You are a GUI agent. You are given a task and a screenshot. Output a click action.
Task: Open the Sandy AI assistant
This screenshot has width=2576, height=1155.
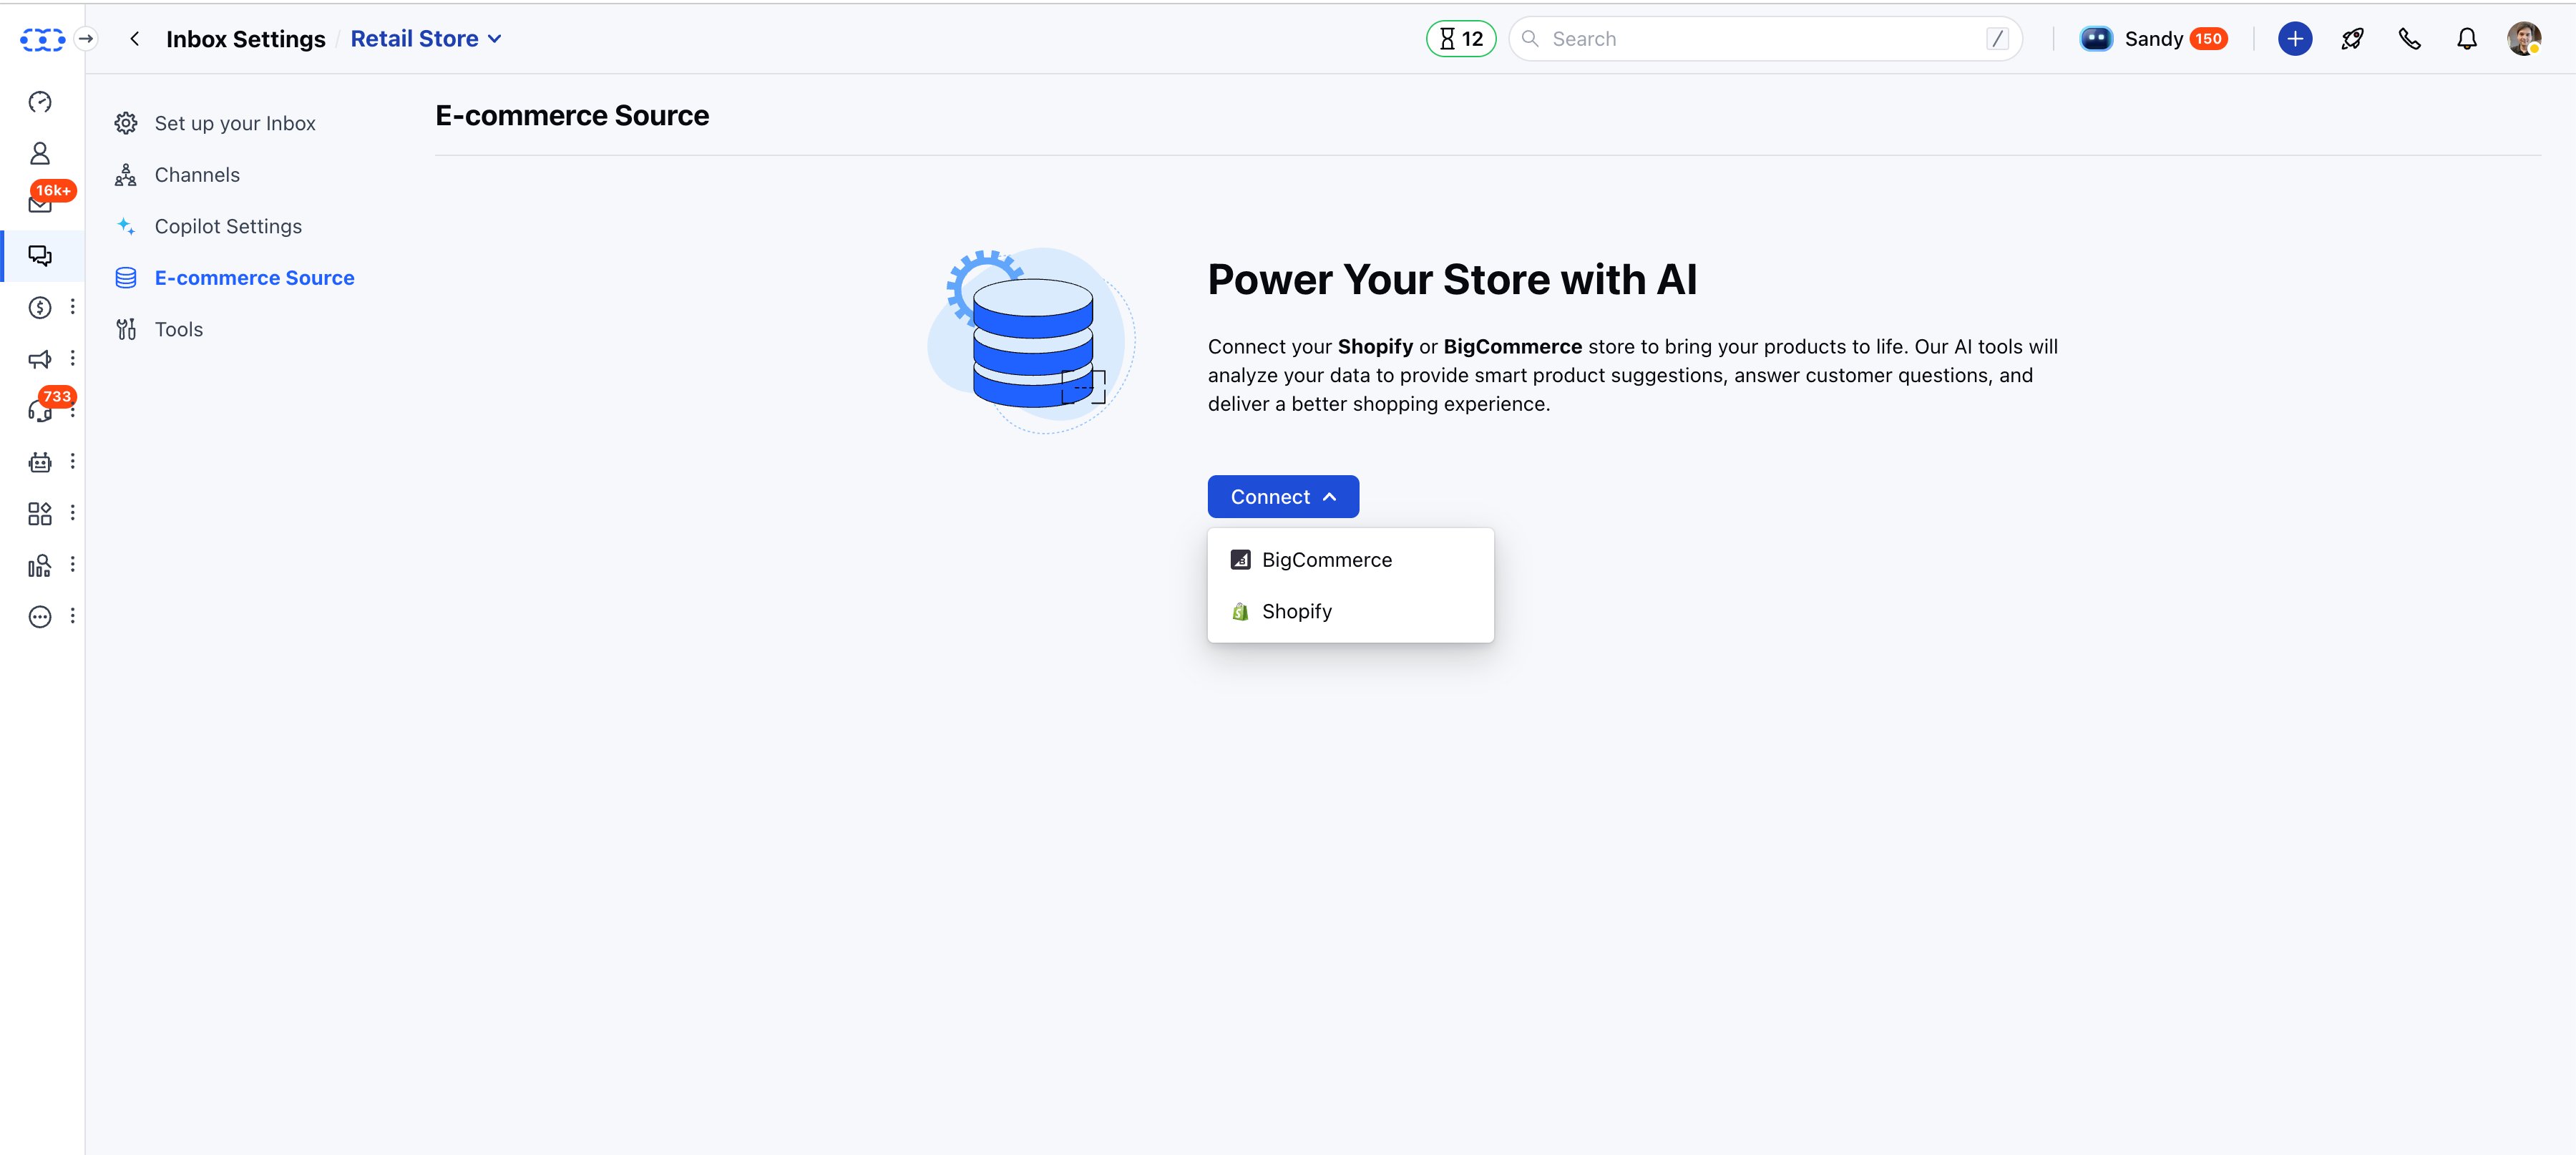[2153, 39]
